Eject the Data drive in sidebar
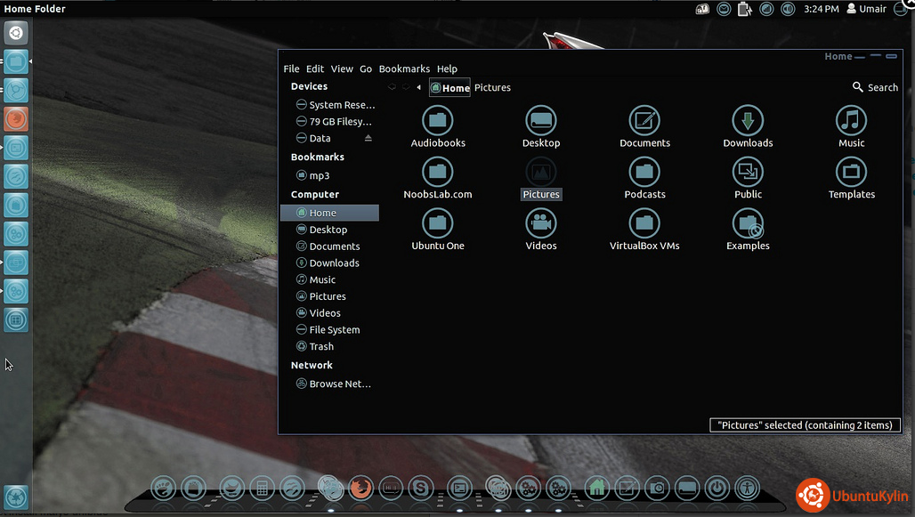Viewport: 915px width, 517px height. point(368,138)
